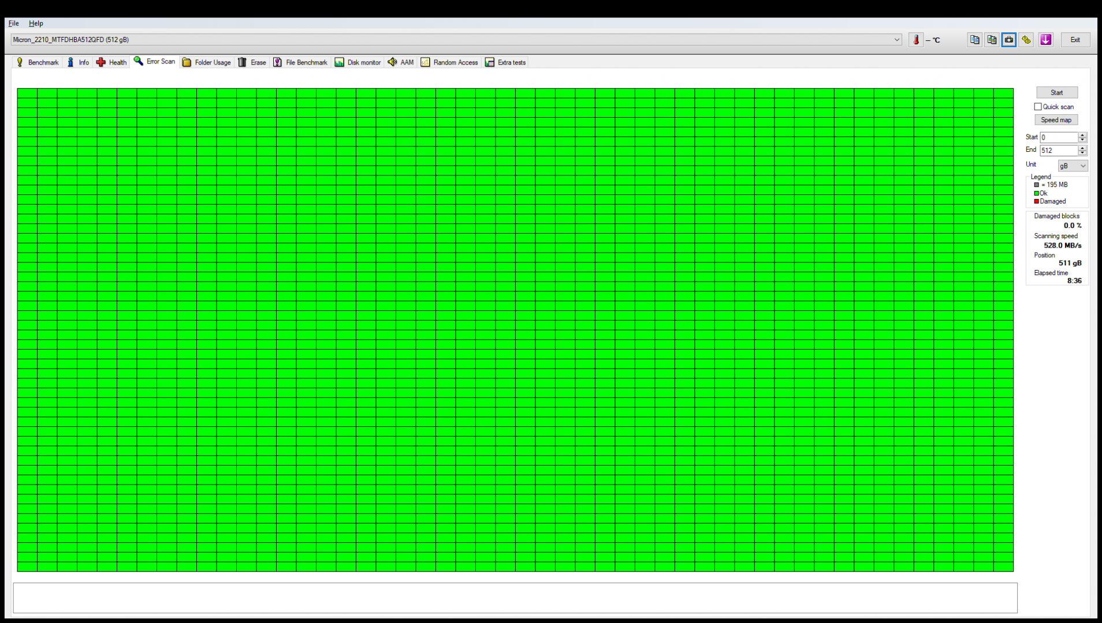Click the grey block-size legend swatch

(1037, 185)
